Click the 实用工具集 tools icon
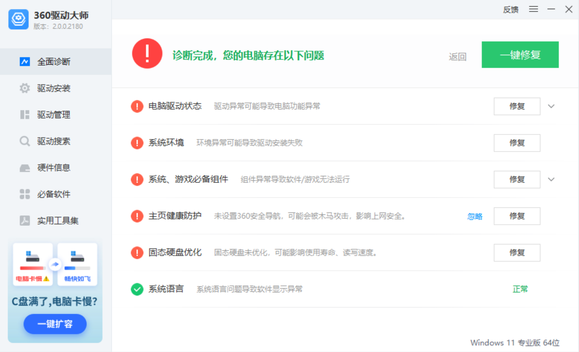Screen dimensions: 579x352 pos(25,221)
